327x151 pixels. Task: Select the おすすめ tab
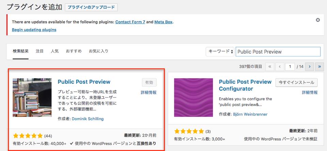pos(74,51)
